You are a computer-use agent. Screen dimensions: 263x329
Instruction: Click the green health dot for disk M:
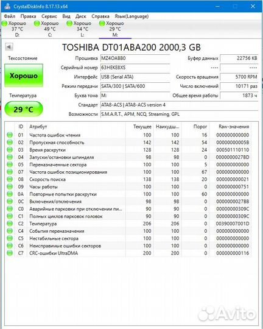pos(102,24)
